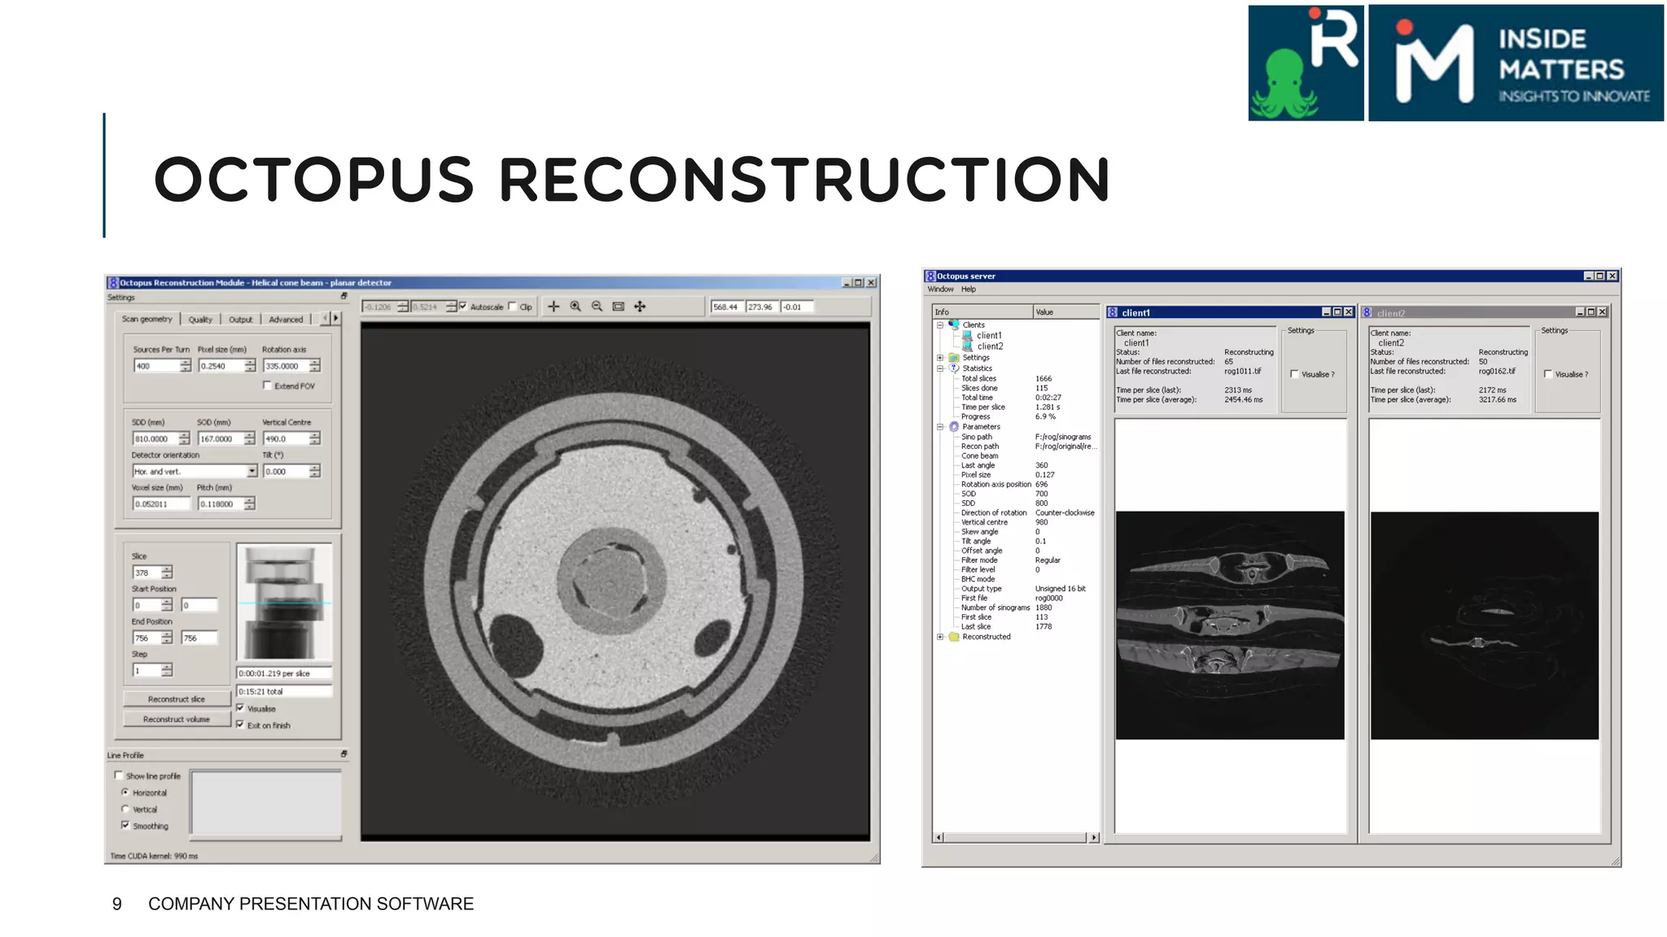Enable the Clip checkbox
This screenshot has width=1667, height=937.
point(512,306)
